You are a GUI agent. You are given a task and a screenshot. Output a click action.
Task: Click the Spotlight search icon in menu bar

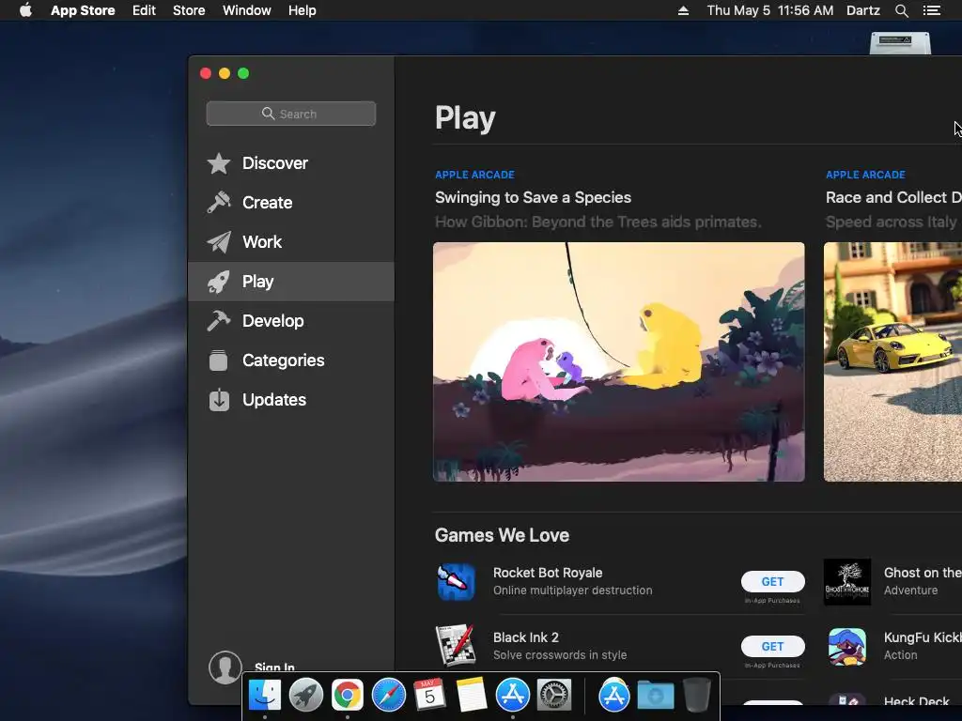(901, 10)
